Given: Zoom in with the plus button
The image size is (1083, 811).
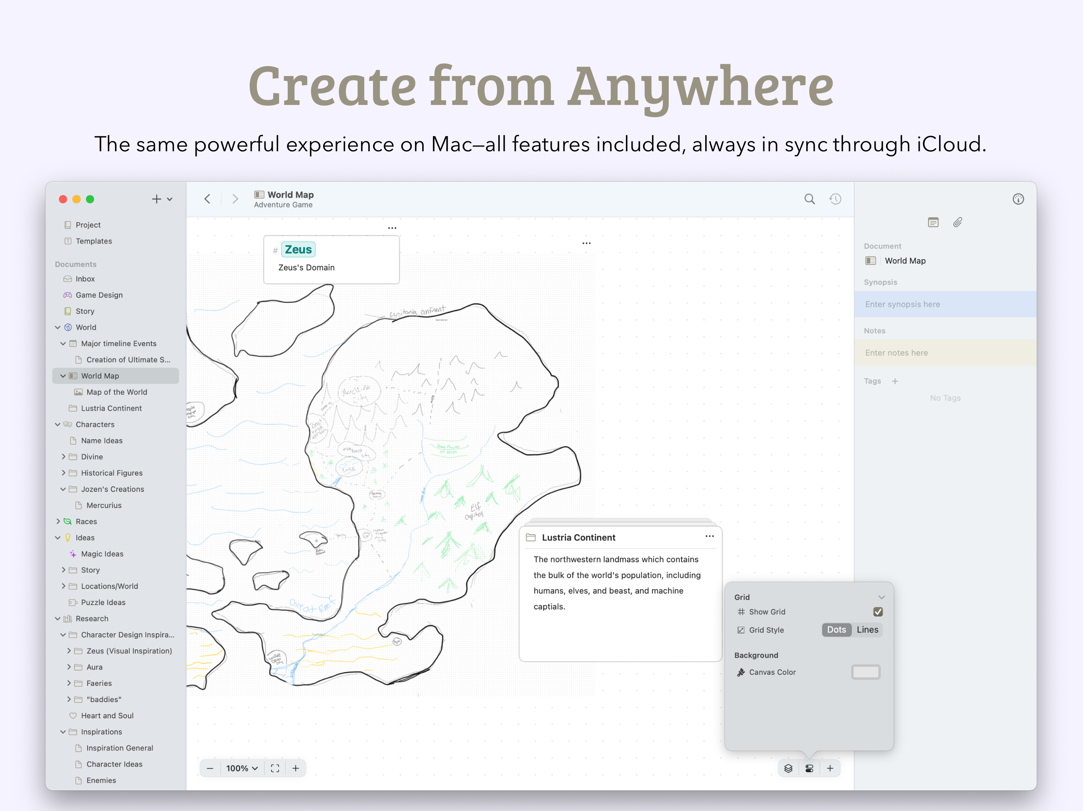Looking at the screenshot, I should tap(296, 769).
